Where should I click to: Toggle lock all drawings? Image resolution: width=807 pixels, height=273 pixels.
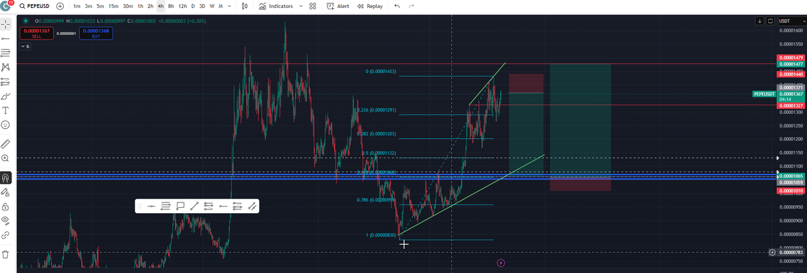5,206
